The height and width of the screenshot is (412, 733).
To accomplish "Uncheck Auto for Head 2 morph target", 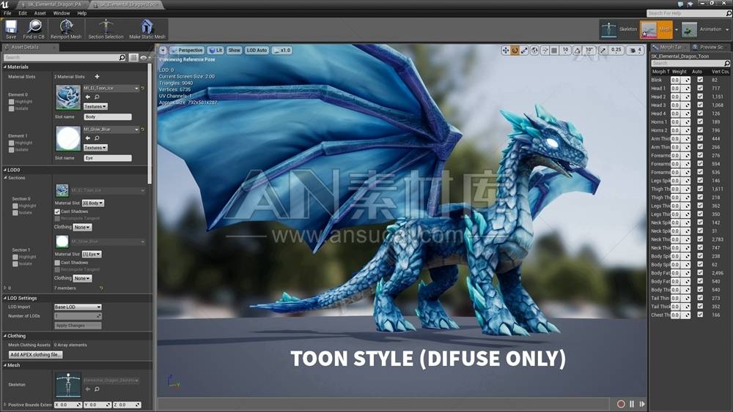I will pos(700,97).
